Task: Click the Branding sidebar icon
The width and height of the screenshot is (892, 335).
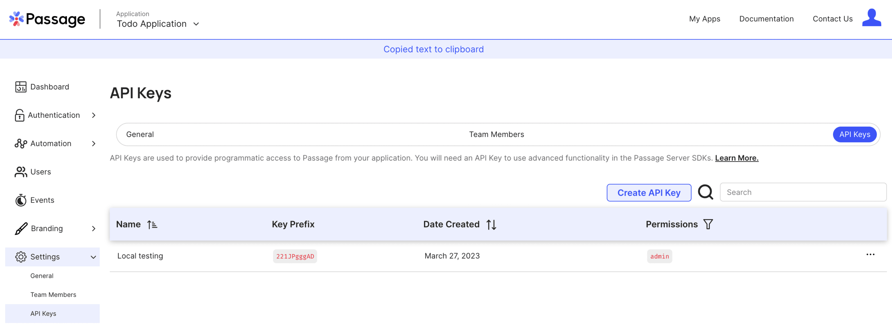Action: click(x=21, y=228)
